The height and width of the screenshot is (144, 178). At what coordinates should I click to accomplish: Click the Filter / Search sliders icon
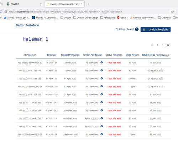click(x=117, y=29)
